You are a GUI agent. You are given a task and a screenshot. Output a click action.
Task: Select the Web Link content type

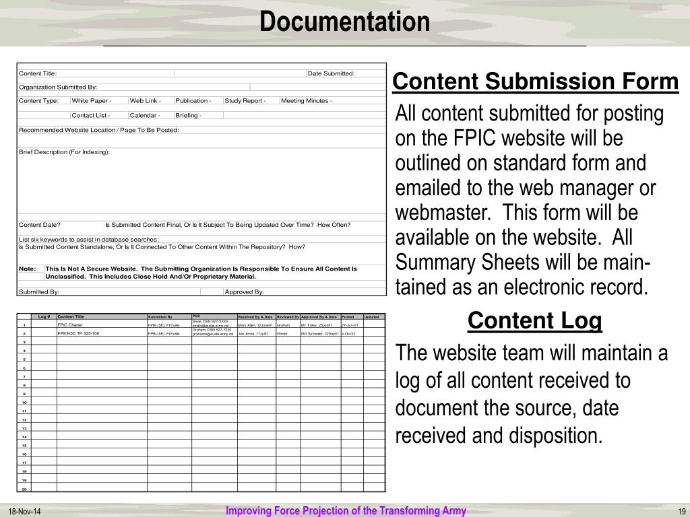[x=146, y=101]
